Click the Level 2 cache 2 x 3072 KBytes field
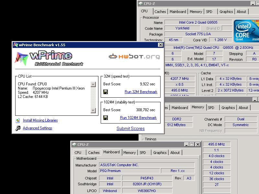Screen dimensions: 259x194 coord(231,90)
